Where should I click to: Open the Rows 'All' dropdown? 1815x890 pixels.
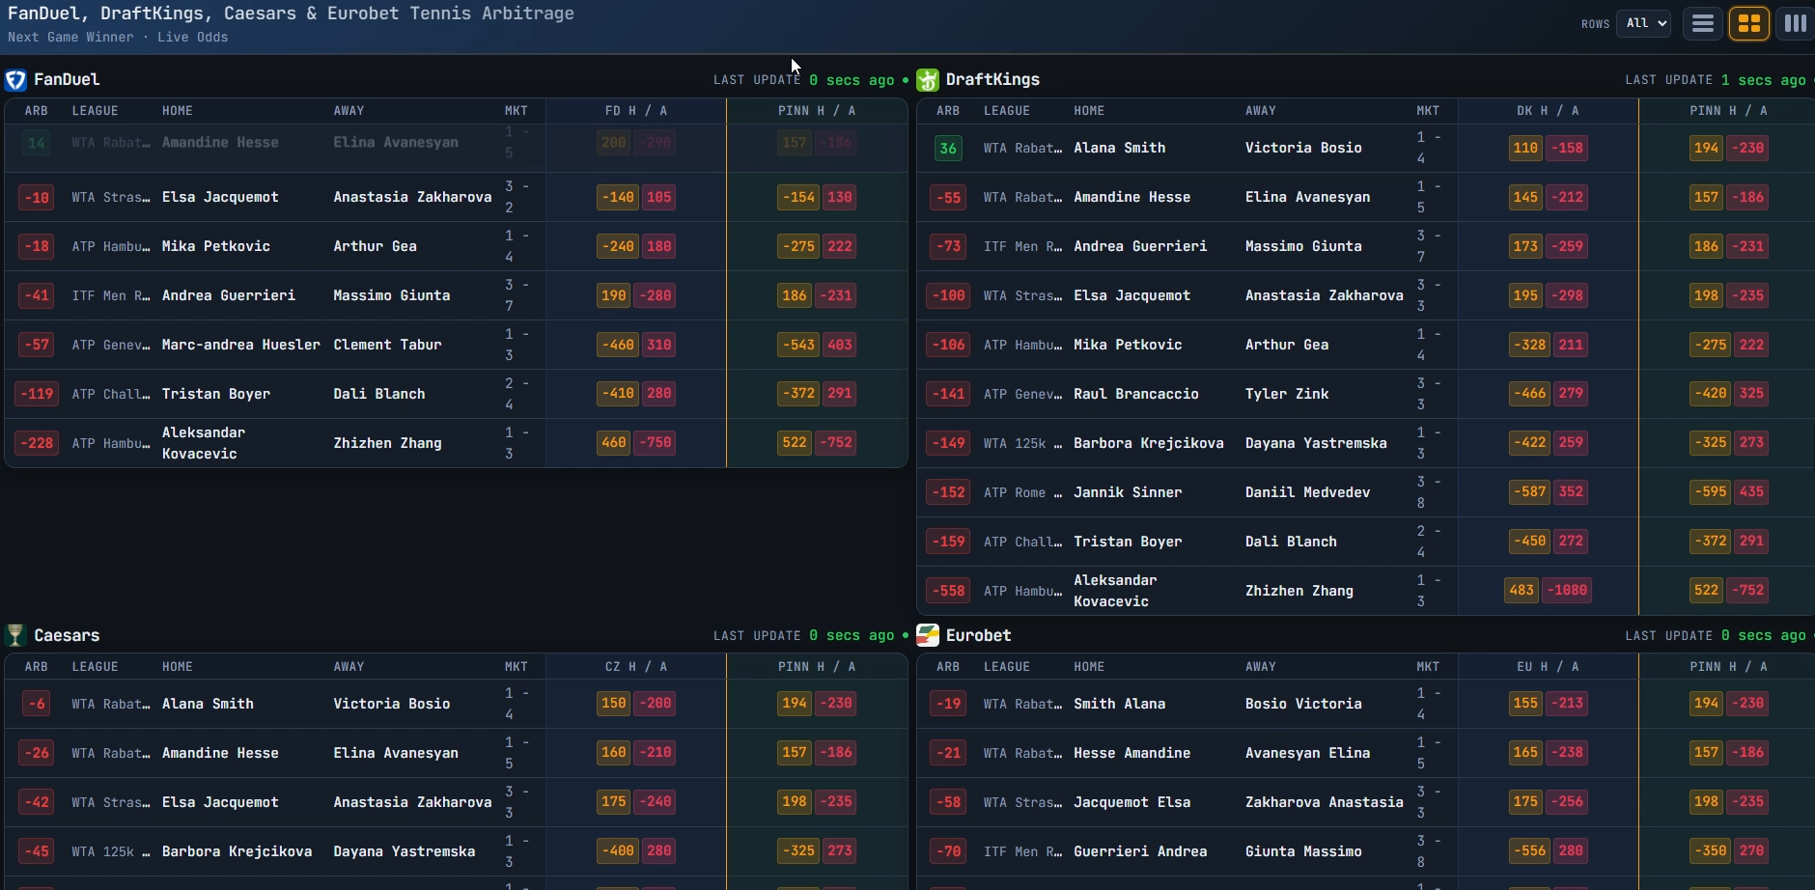click(1644, 23)
